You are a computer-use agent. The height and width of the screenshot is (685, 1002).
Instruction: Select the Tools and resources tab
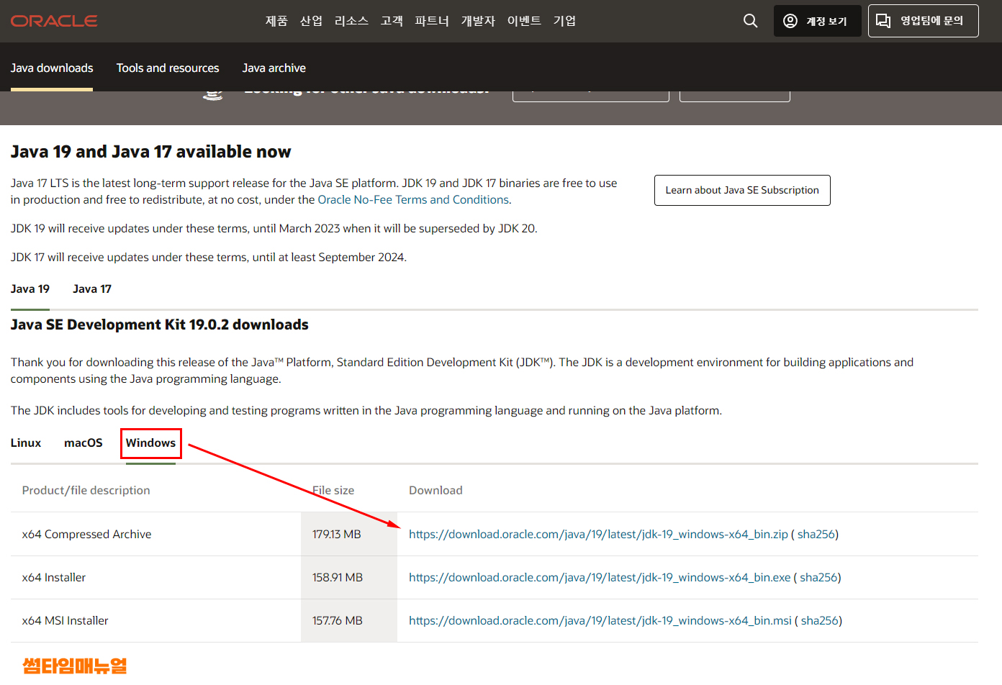(168, 68)
